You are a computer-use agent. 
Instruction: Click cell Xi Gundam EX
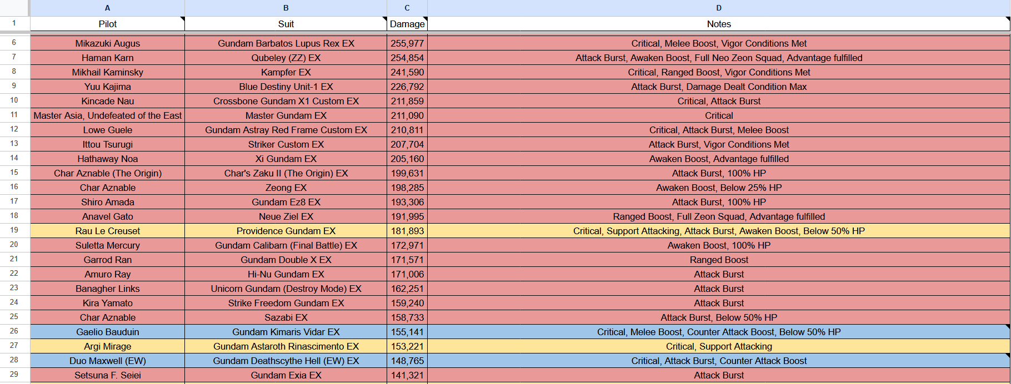[x=286, y=159]
